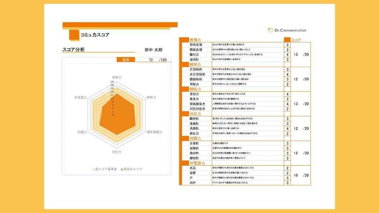Click the スコア分析 heading
The height and width of the screenshot is (213, 379).
(74, 50)
